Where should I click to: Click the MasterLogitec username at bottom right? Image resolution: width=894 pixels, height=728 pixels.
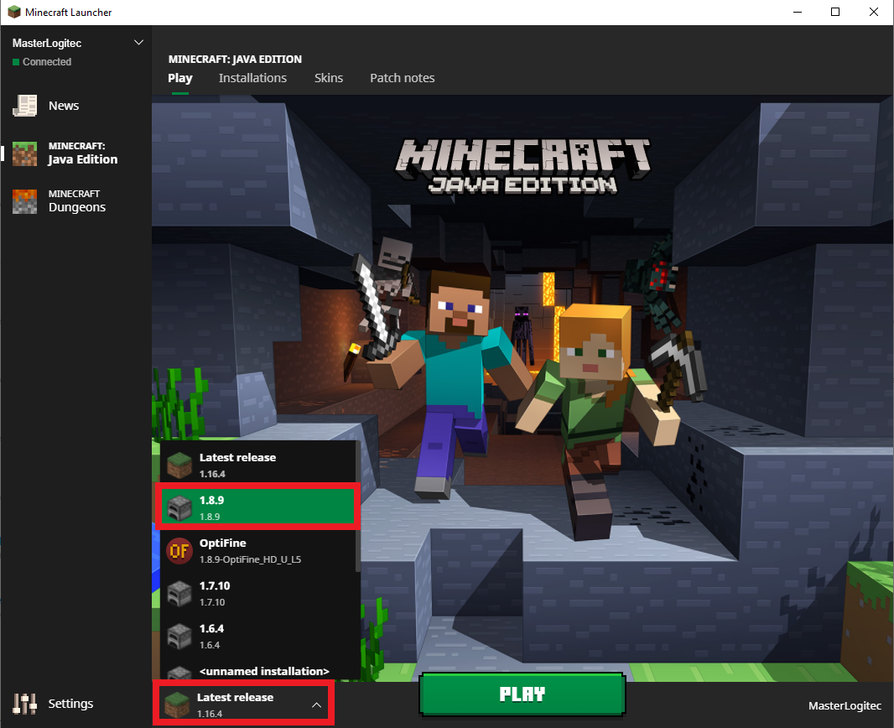pyautogui.click(x=845, y=705)
